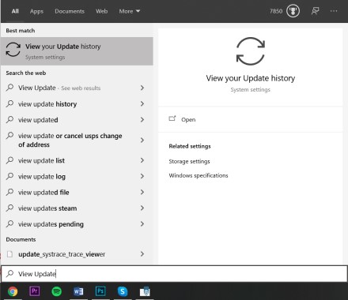348x300 pixels.
Task: Open best match 'View your Update history'
Action: click(x=77, y=51)
